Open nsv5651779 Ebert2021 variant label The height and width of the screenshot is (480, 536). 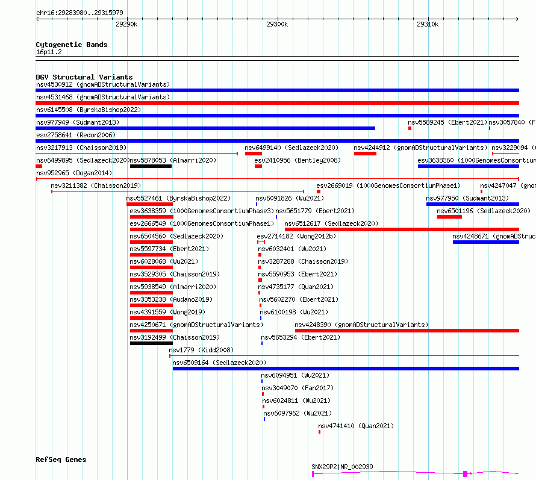tap(315, 211)
